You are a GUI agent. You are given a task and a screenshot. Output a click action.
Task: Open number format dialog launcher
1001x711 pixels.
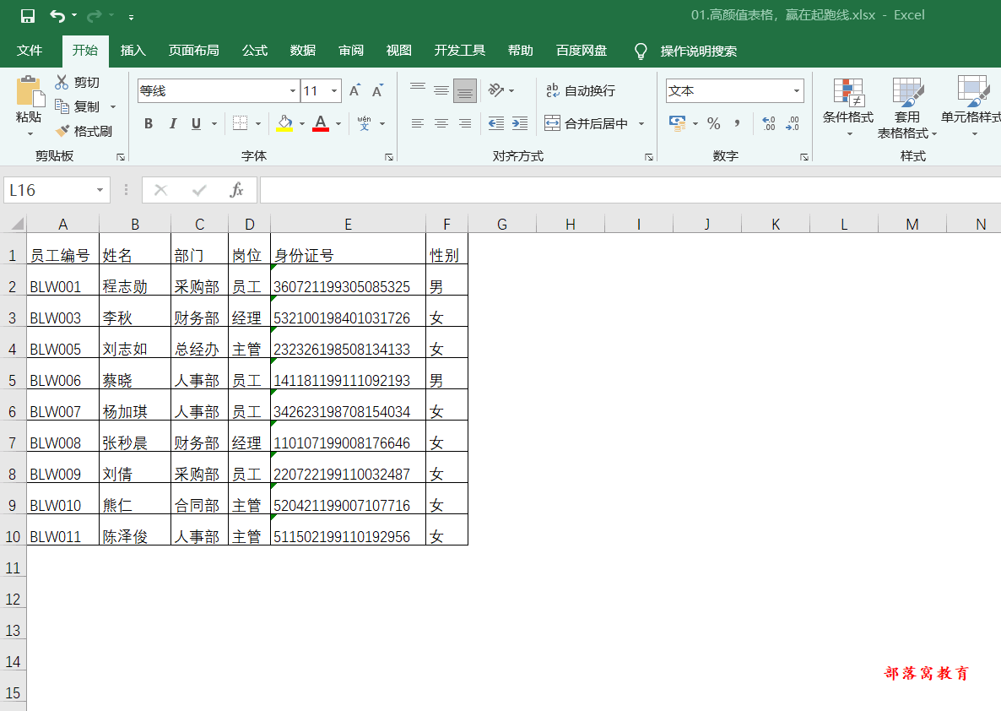[x=804, y=156]
